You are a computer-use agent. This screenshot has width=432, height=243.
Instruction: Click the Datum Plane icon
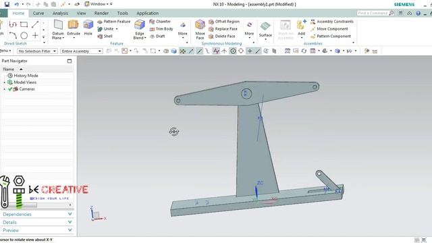coord(58,25)
